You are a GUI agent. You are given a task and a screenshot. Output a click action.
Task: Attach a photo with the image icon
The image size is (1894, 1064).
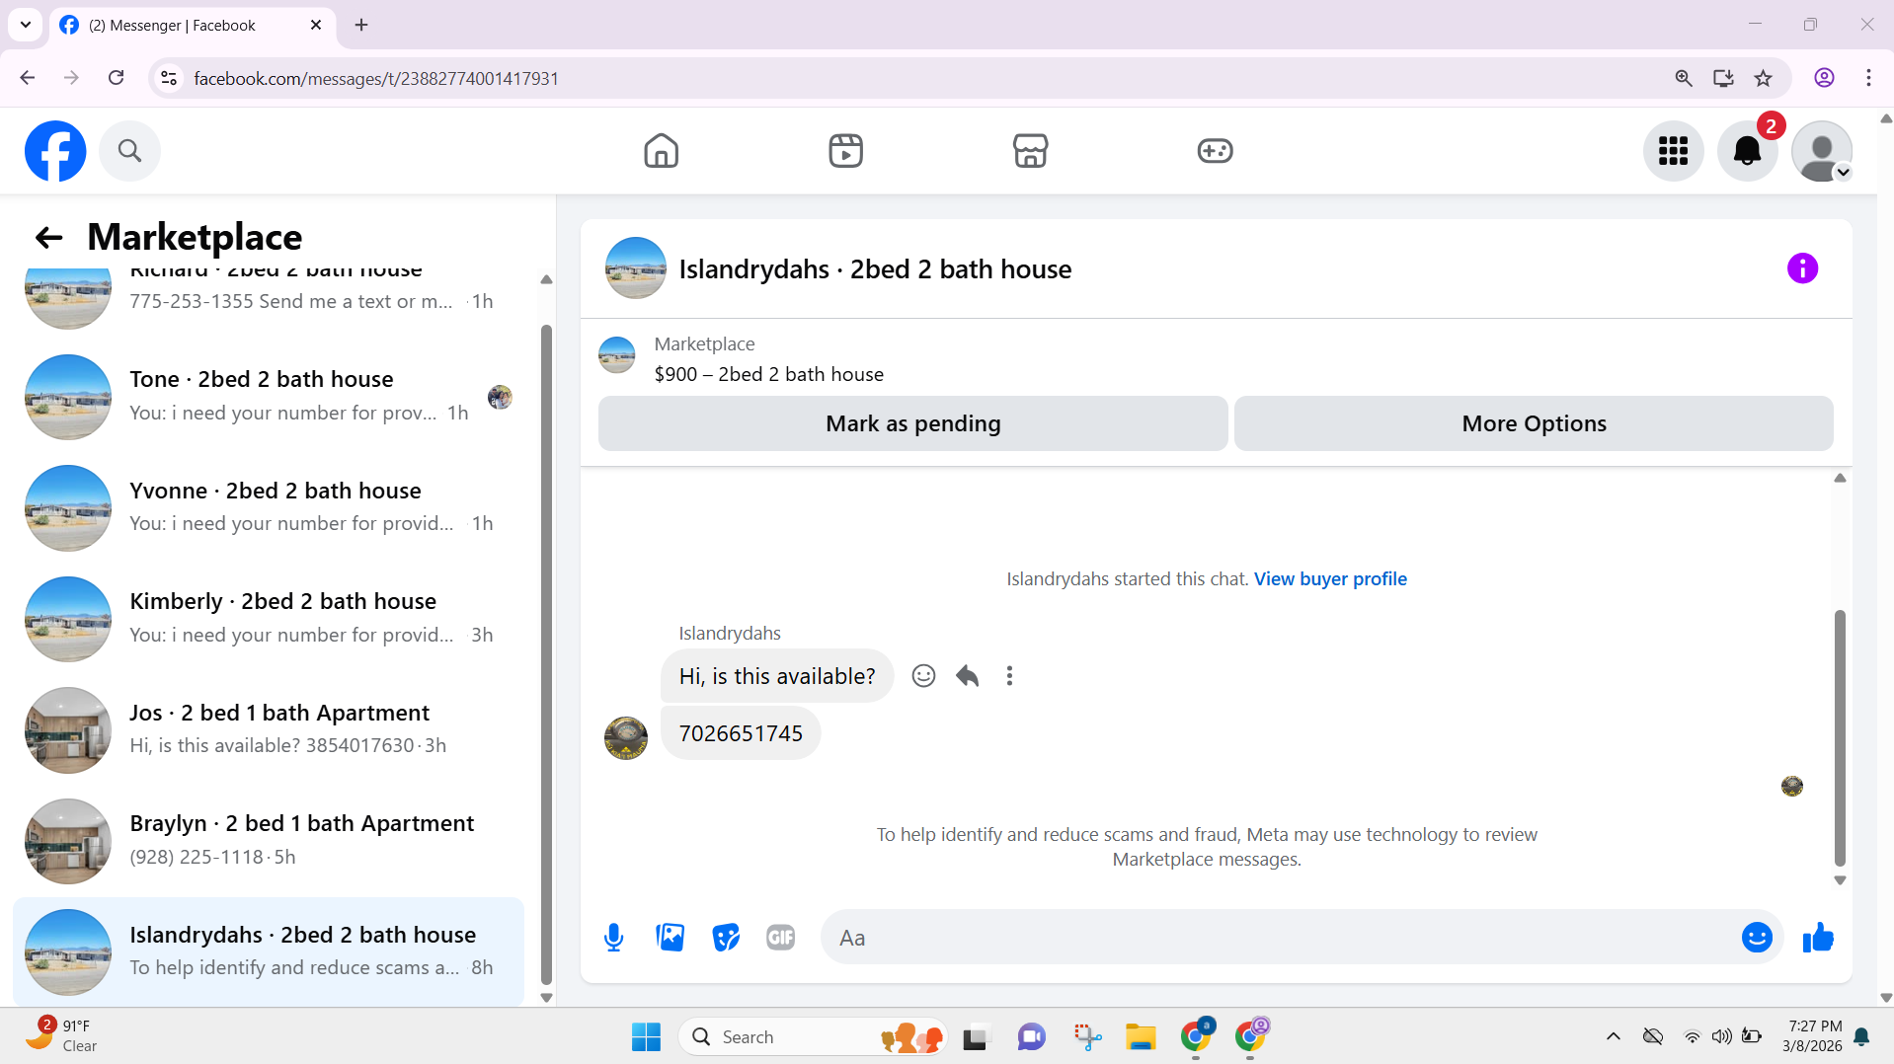pos(670,938)
